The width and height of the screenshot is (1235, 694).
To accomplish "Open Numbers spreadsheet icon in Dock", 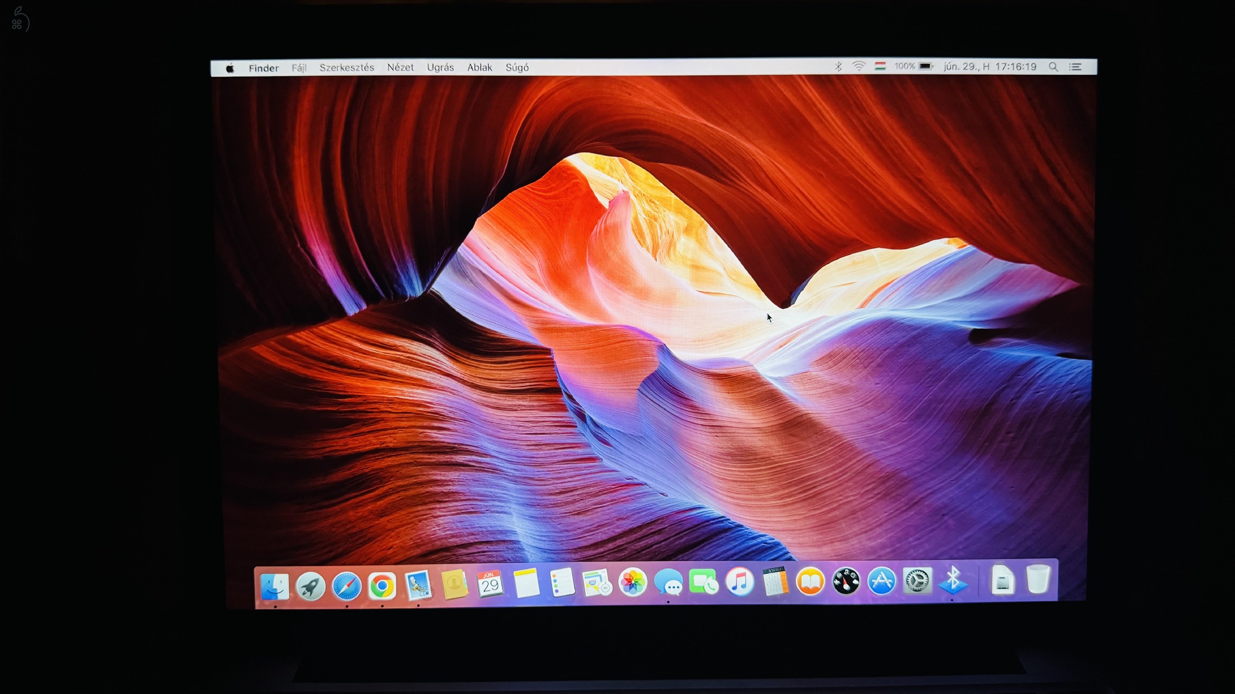I will click(x=775, y=581).
